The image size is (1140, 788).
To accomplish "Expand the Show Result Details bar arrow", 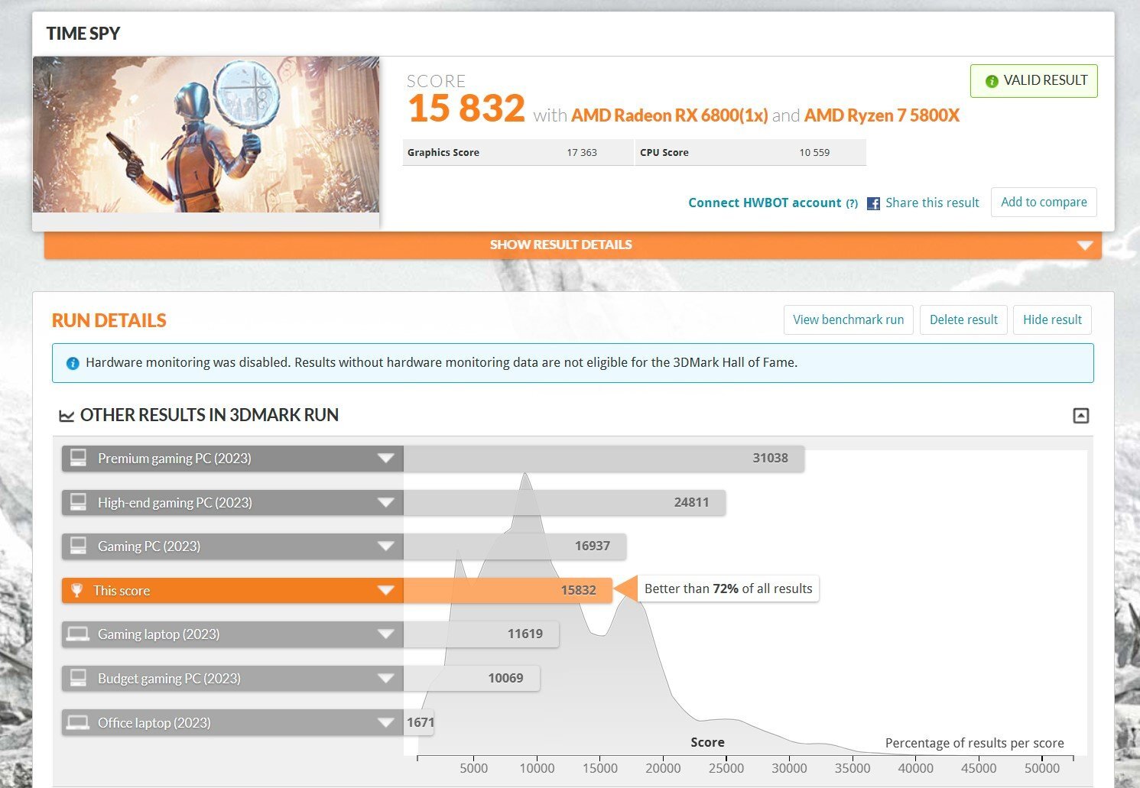I will pyautogui.click(x=1084, y=245).
